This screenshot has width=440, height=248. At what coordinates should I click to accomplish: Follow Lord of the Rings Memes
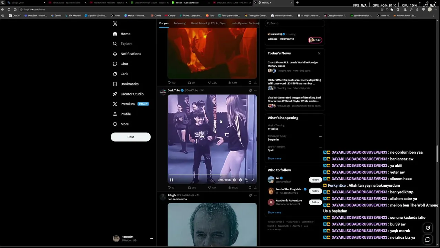(x=315, y=191)
